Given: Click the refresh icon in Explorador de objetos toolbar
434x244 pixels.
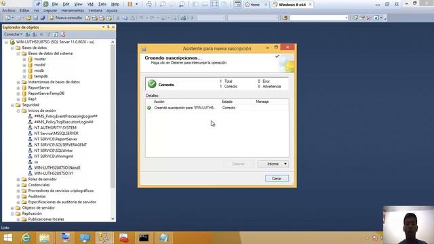Looking at the screenshot, I should coord(56,35).
